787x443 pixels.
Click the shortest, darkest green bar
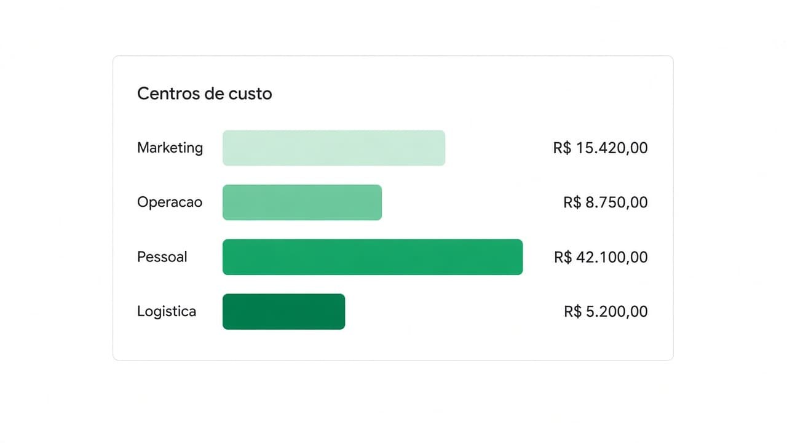283,311
